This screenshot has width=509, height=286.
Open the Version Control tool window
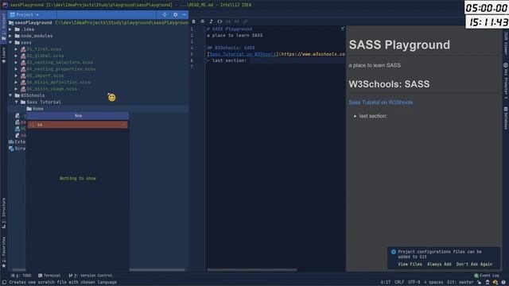pyautogui.click(x=91, y=276)
